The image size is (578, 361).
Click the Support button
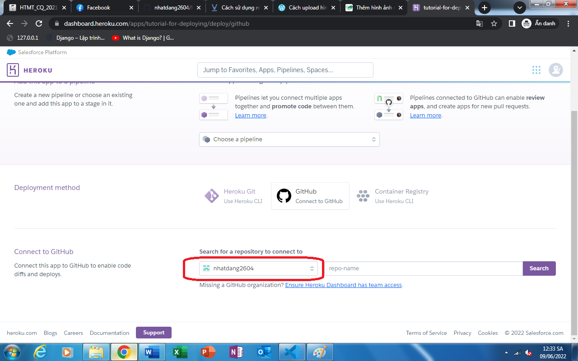(154, 333)
